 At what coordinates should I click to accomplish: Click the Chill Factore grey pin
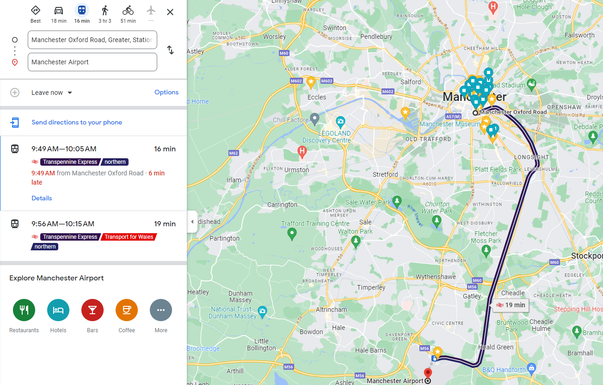pos(315,119)
